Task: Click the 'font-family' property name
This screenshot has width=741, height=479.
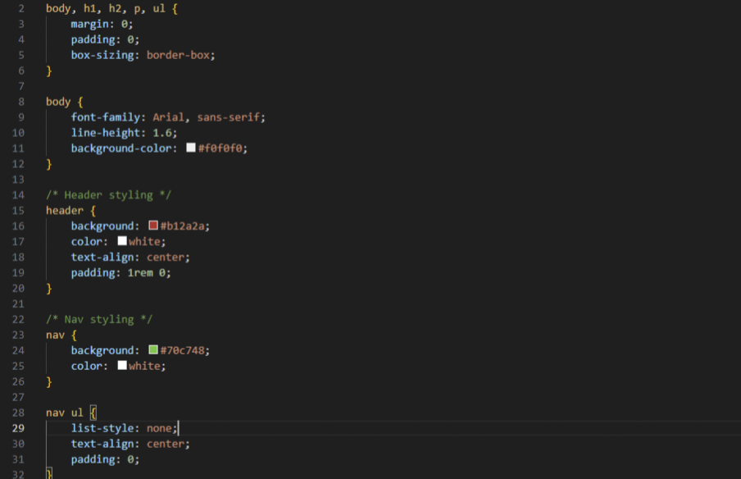Action: (x=106, y=117)
